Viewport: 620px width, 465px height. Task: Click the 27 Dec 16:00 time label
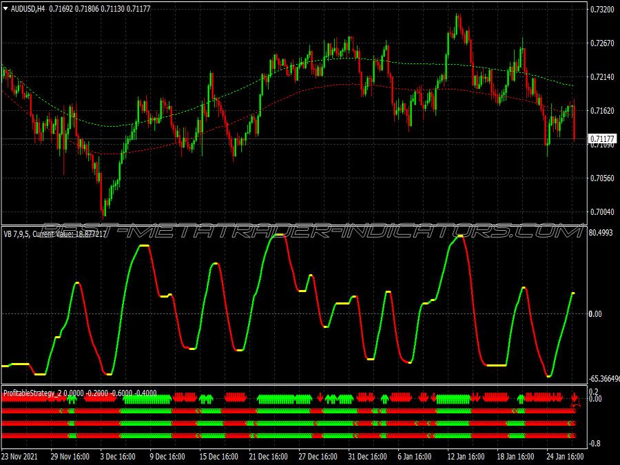(x=318, y=456)
